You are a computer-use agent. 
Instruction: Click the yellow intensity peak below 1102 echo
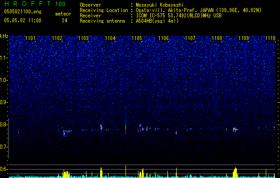pyautogui.click(x=65, y=174)
